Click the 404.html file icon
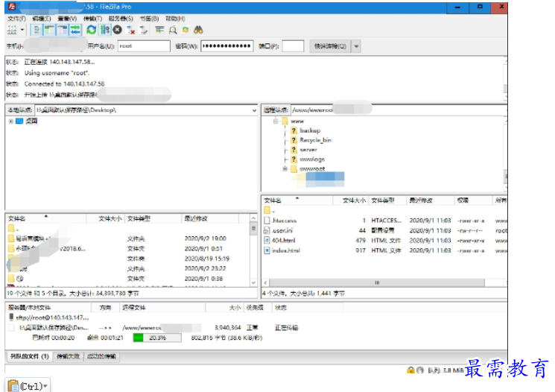The image size is (555, 392). (x=268, y=241)
